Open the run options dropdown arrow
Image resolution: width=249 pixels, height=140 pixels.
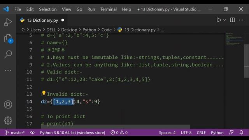224,20
